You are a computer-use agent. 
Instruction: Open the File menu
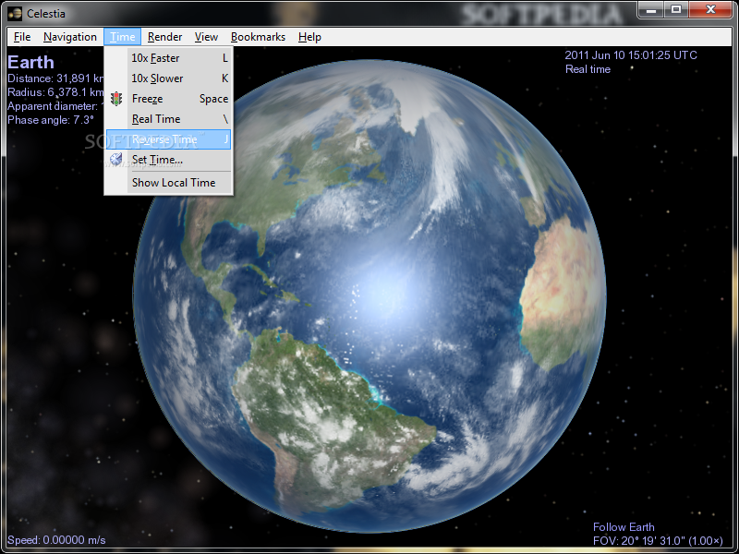21,37
